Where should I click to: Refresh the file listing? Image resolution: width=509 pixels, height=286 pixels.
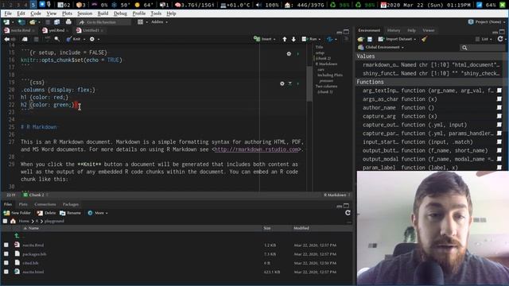348,213
